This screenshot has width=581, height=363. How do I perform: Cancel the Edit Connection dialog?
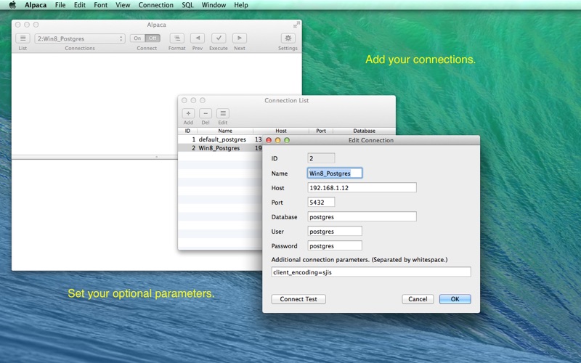click(418, 299)
